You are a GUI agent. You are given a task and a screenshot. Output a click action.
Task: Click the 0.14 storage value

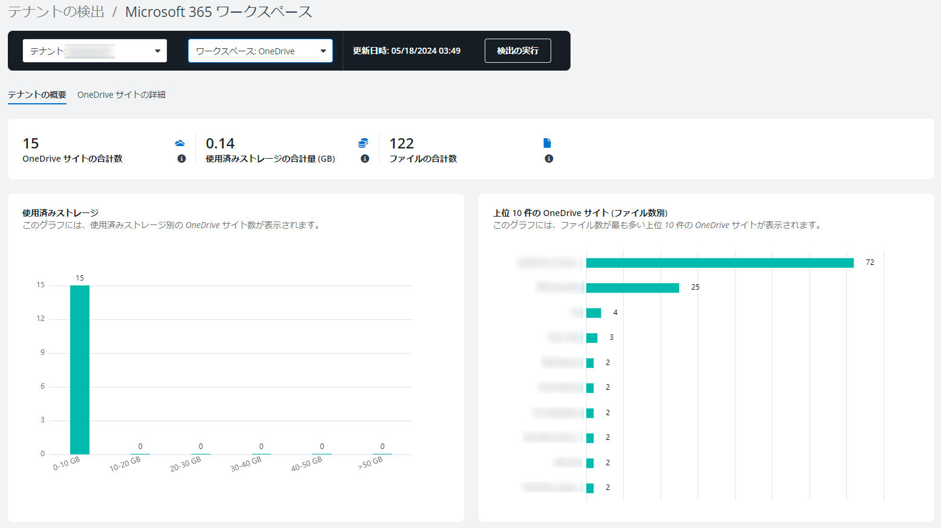pos(220,144)
